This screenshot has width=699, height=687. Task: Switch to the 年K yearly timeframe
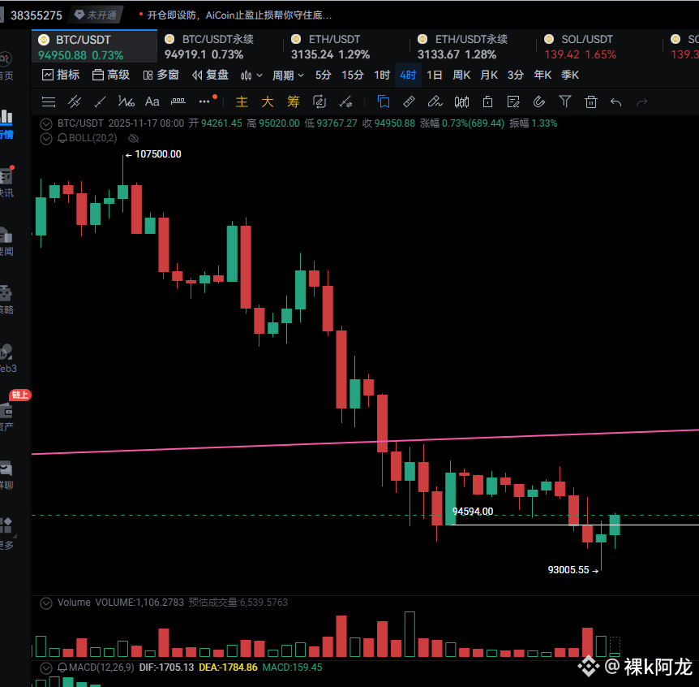pos(542,75)
